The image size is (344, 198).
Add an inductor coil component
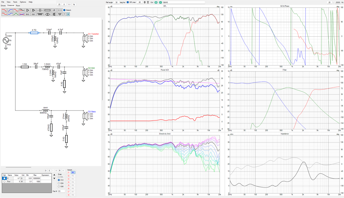click(40, 14)
